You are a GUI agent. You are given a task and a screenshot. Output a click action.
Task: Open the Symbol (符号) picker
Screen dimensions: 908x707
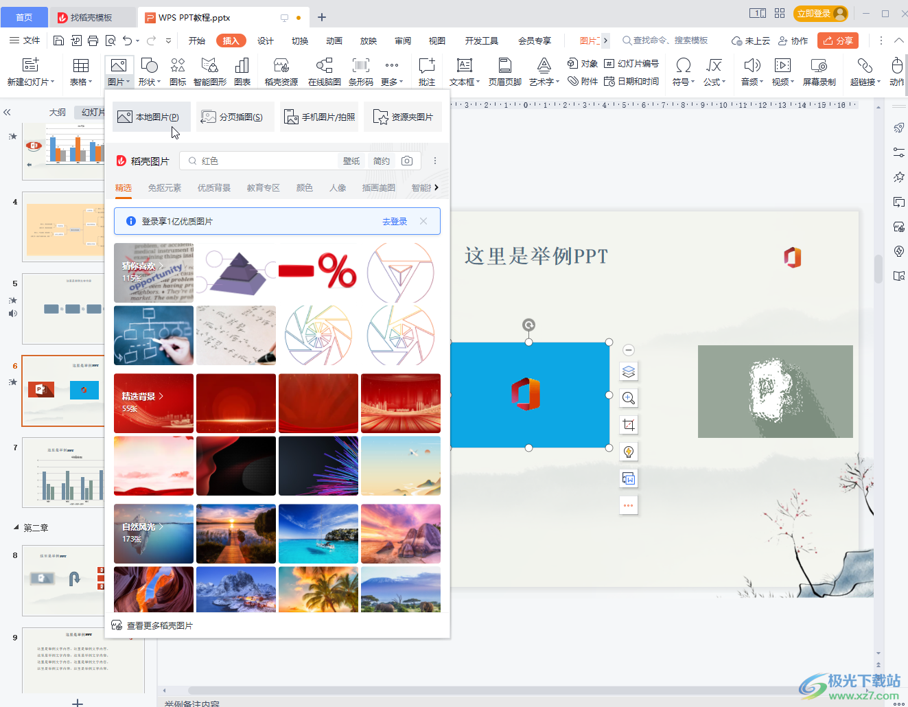point(684,71)
